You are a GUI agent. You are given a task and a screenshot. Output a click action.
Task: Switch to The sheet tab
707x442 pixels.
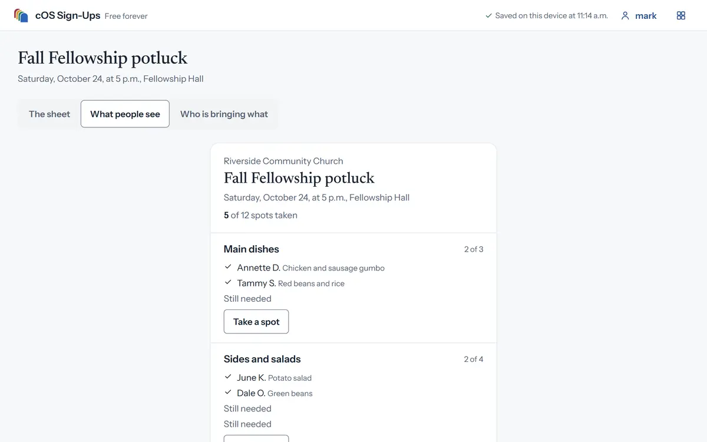[49, 114]
